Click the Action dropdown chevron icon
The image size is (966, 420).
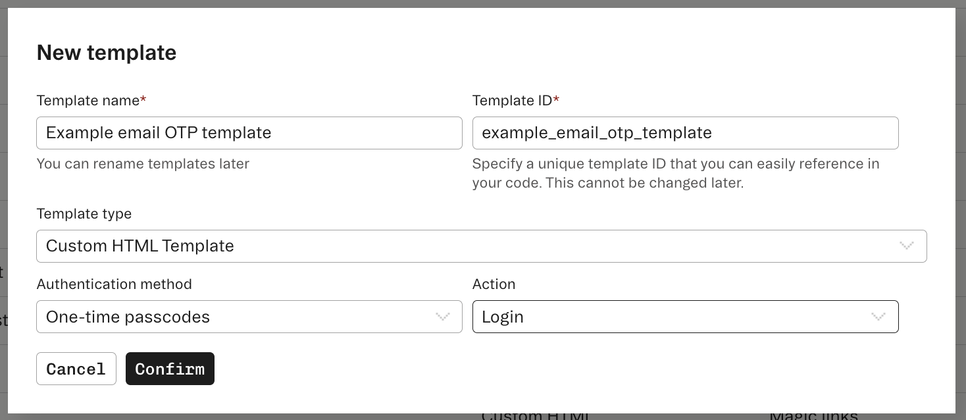(x=878, y=317)
